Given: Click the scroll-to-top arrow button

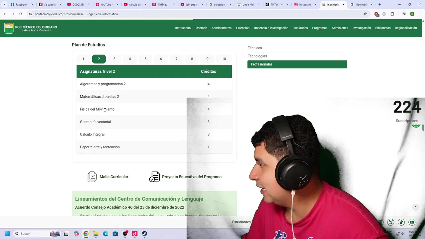Looking at the screenshot, I should click(x=415, y=207).
